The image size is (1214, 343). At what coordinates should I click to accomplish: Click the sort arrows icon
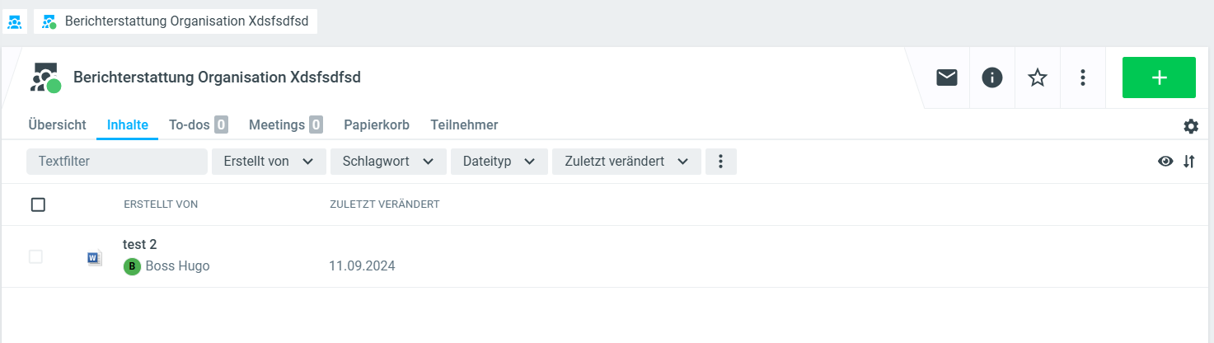1189,162
